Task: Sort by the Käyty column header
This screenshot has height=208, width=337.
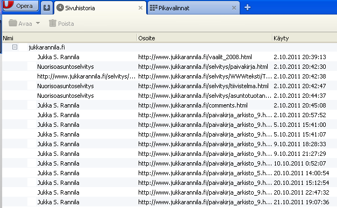Action: [304, 38]
